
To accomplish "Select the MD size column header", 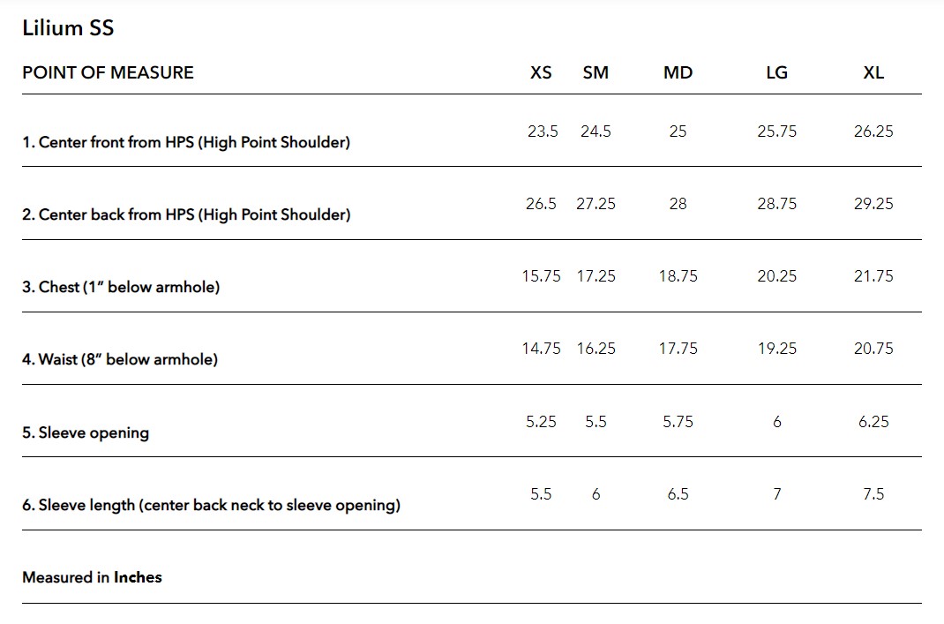I will [678, 73].
